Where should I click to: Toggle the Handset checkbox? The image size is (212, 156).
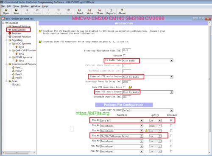pos(124,56)
